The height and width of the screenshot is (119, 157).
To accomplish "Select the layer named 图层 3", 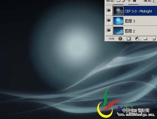I will coord(135,21).
